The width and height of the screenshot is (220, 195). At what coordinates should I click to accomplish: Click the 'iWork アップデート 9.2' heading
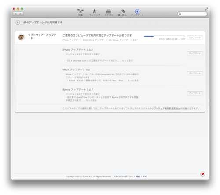76,70
